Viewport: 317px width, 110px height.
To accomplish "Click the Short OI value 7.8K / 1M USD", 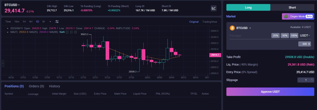I will click(x=170, y=10).
